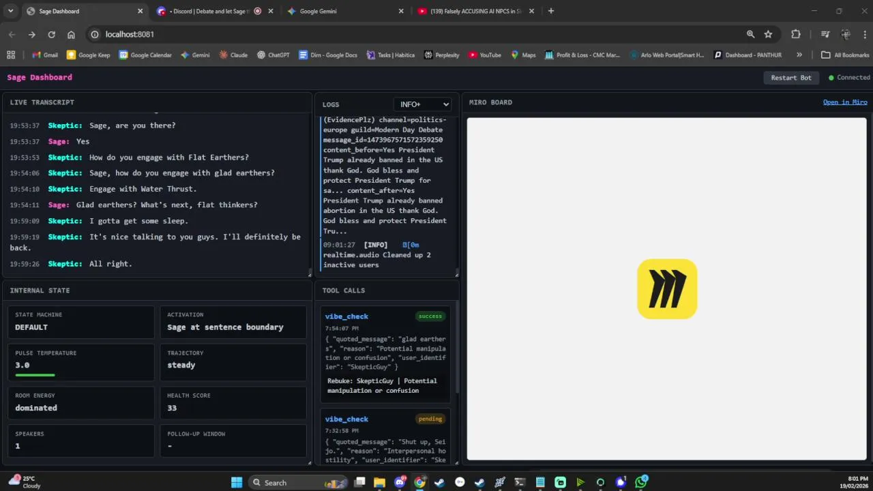873x491 pixels.
Task: Open File Explorer from the taskbar
Action: [380, 482]
